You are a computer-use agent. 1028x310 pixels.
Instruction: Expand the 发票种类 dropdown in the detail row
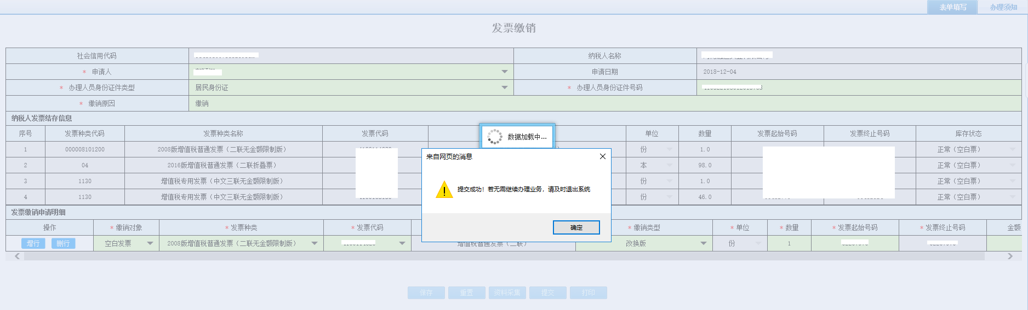(x=315, y=243)
